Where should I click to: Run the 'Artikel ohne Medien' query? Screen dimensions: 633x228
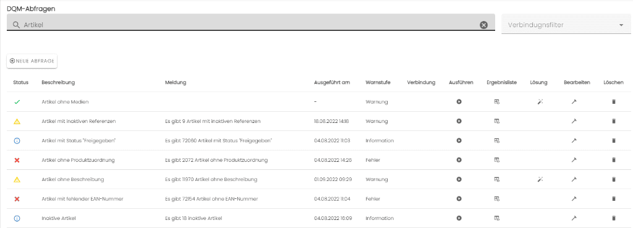459,102
